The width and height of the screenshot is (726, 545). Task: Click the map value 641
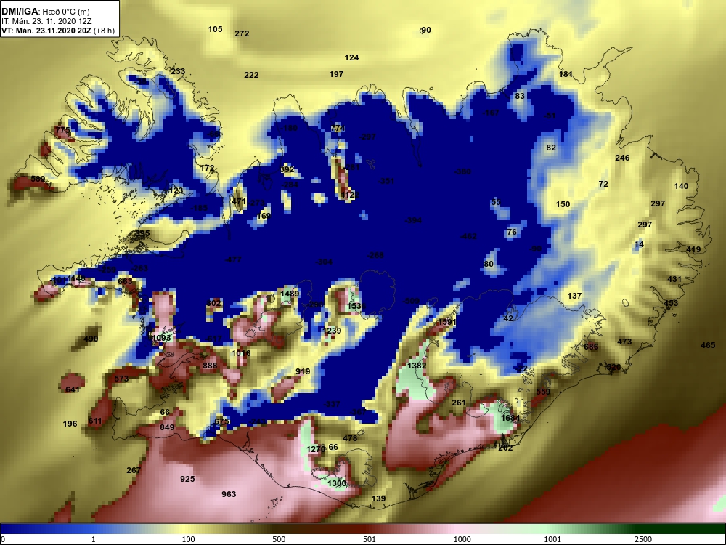73,389
